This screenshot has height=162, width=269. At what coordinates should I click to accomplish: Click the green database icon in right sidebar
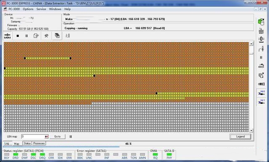tap(261, 22)
